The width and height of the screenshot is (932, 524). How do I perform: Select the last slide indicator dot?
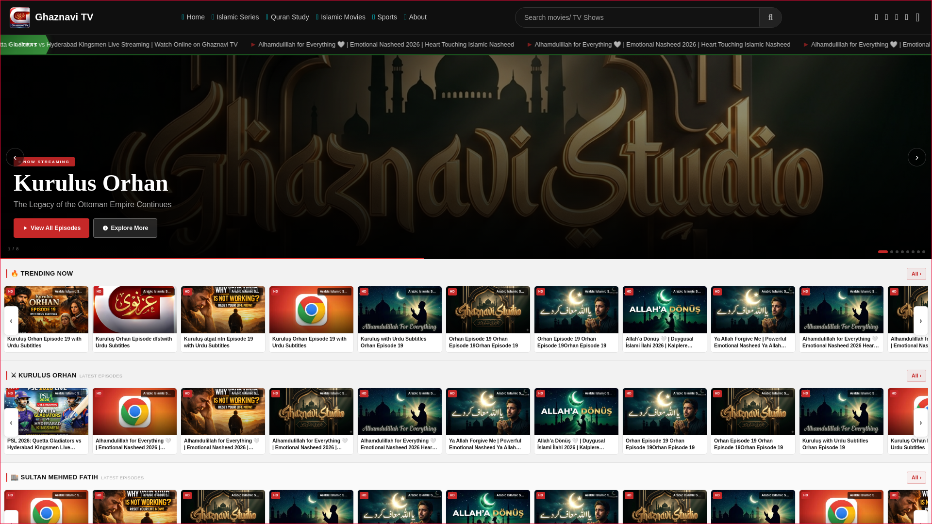pyautogui.click(x=924, y=252)
